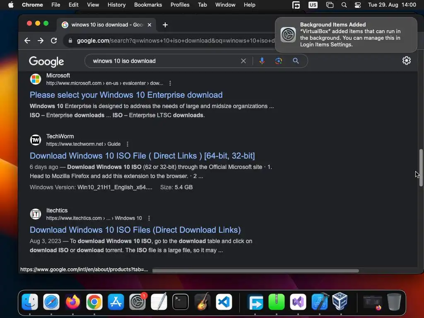Screen dimensions: 424x318
Task: Click the itechtics.com Windows 10 breadcrumb
Action: (94, 218)
